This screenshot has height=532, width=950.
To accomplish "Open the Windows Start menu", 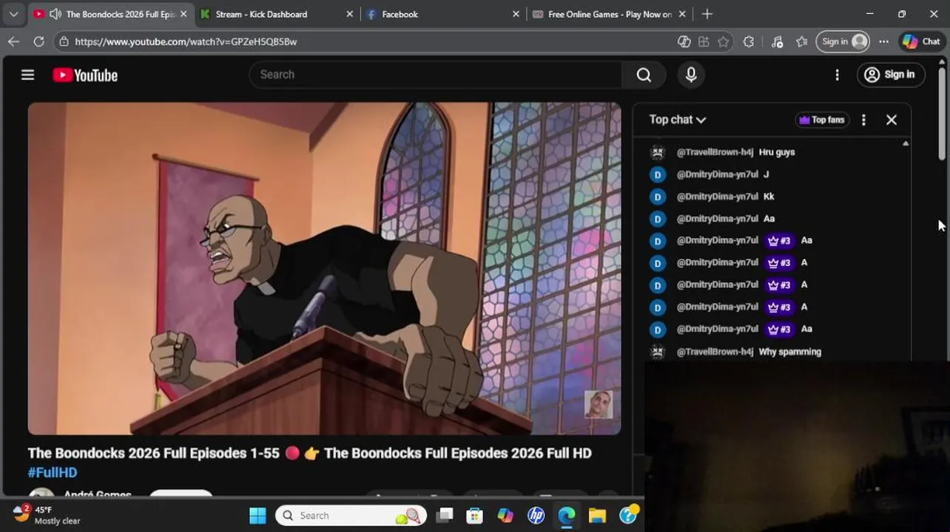I will [x=257, y=516].
